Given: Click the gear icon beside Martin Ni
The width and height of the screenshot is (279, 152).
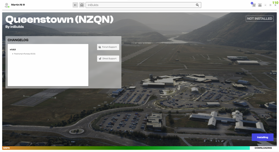Looking at the screenshot, I should click(24, 5).
